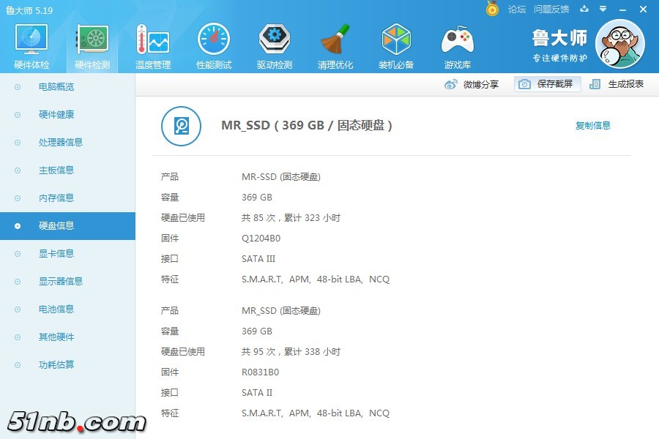Click 生成报表 report button
Viewport: 659px width, 439px height.
(x=617, y=84)
